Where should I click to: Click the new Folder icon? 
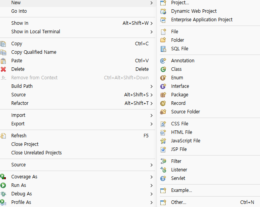(x=163, y=40)
